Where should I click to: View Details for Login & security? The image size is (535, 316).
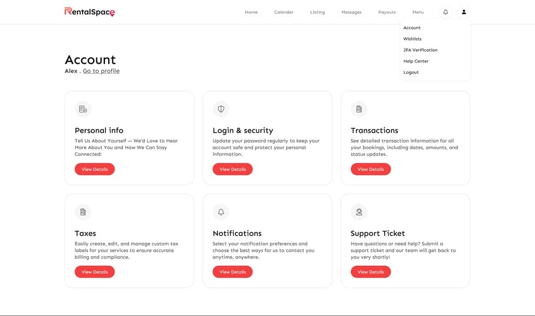[x=233, y=169]
